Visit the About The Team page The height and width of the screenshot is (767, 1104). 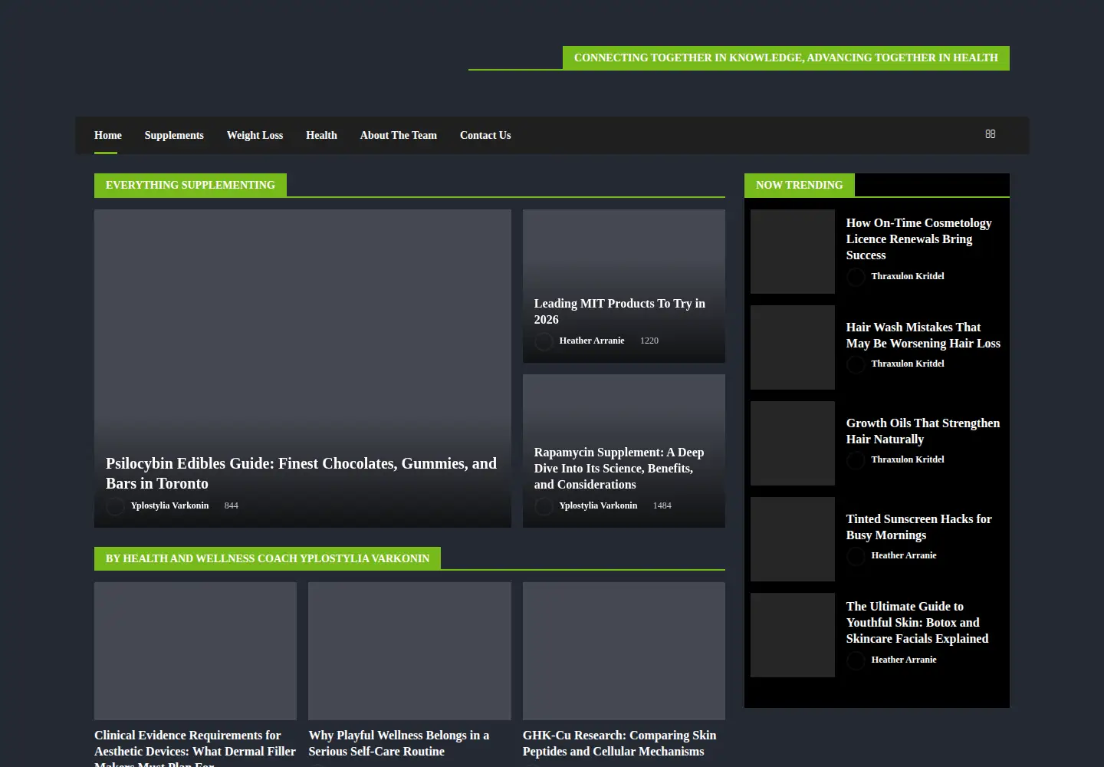(x=399, y=135)
